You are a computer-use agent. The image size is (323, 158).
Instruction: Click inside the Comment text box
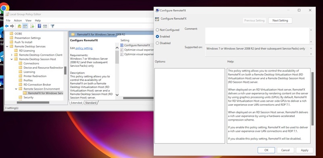(257, 35)
